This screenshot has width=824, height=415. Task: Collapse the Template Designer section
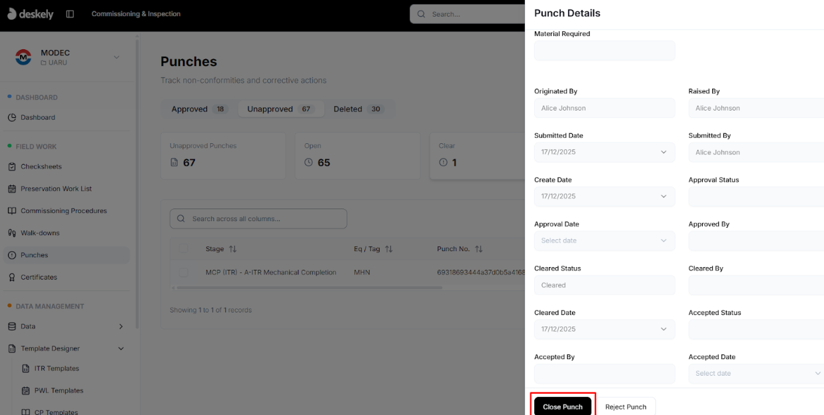[x=121, y=348]
